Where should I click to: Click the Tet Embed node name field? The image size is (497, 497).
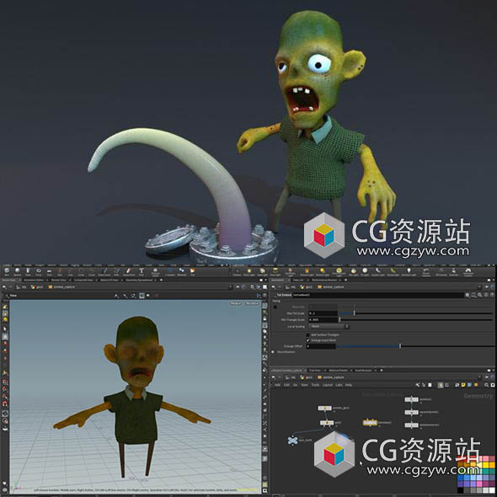[x=378, y=295]
